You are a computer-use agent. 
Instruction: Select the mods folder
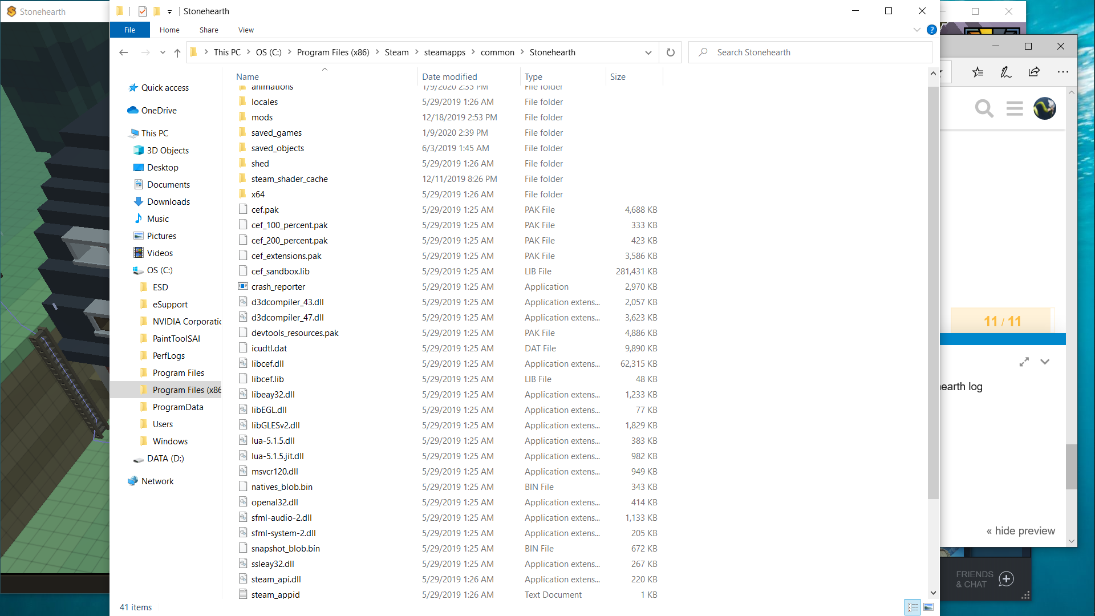tap(262, 117)
